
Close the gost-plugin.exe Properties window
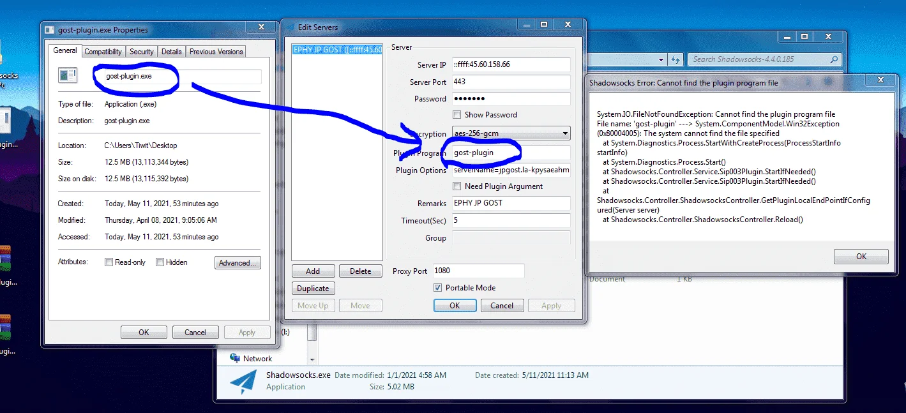coord(261,27)
